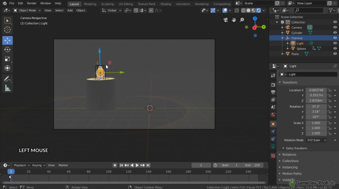339x189 pixels.
Task: Open the Render menu
Action: click(x=32, y=3)
